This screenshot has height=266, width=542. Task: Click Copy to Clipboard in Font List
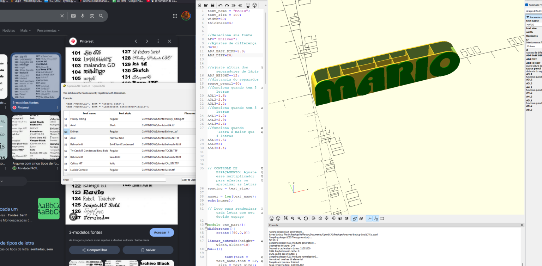tap(189, 180)
